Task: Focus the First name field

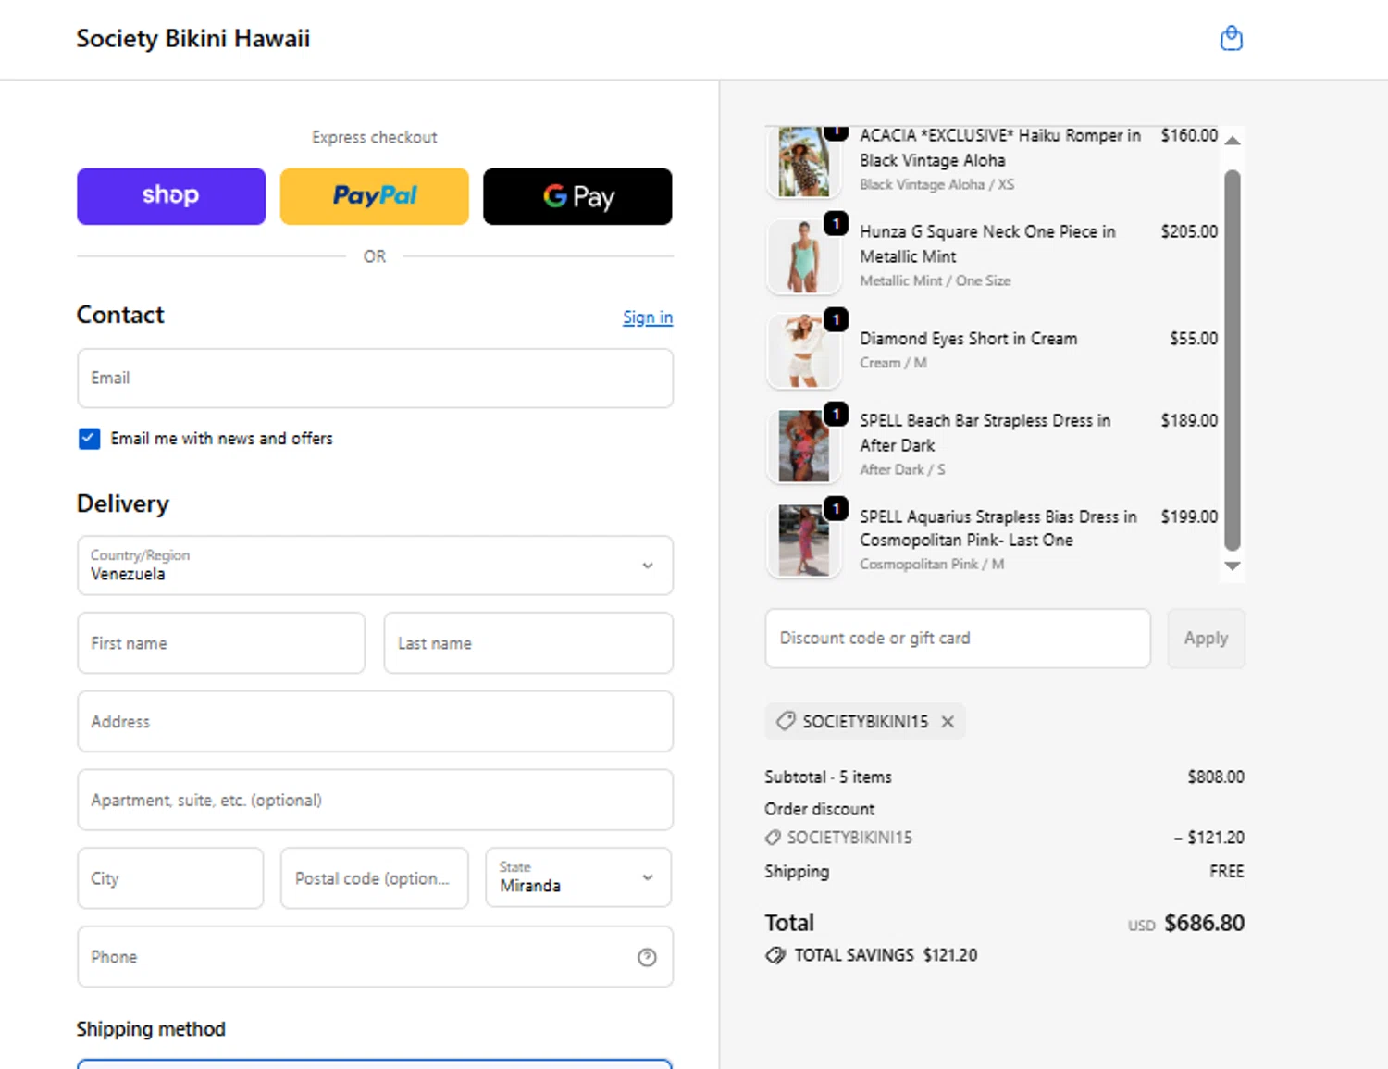Action: point(221,643)
